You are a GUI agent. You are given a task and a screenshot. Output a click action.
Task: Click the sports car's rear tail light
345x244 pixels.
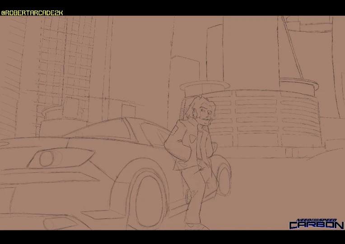pyautogui.click(x=61, y=158)
